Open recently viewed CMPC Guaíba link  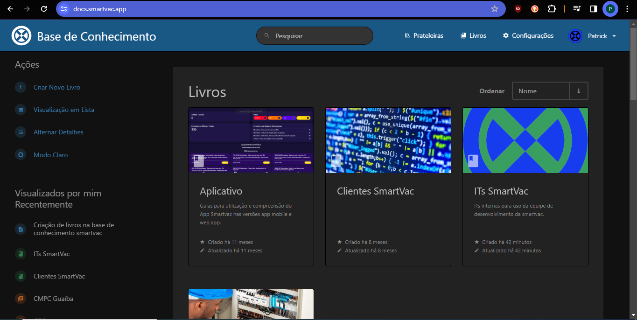[53, 299]
